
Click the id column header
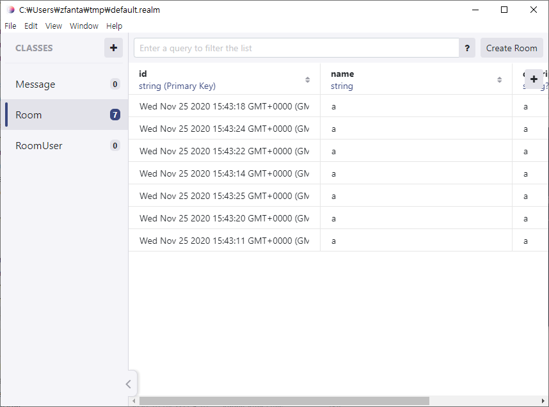click(x=225, y=79)
